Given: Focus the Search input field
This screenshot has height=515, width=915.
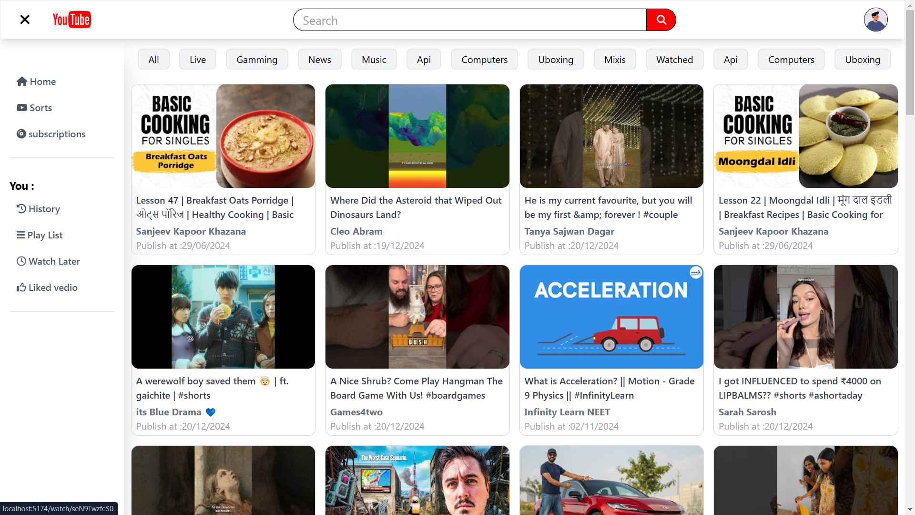Looking at the screenshot, I should 470,20.
